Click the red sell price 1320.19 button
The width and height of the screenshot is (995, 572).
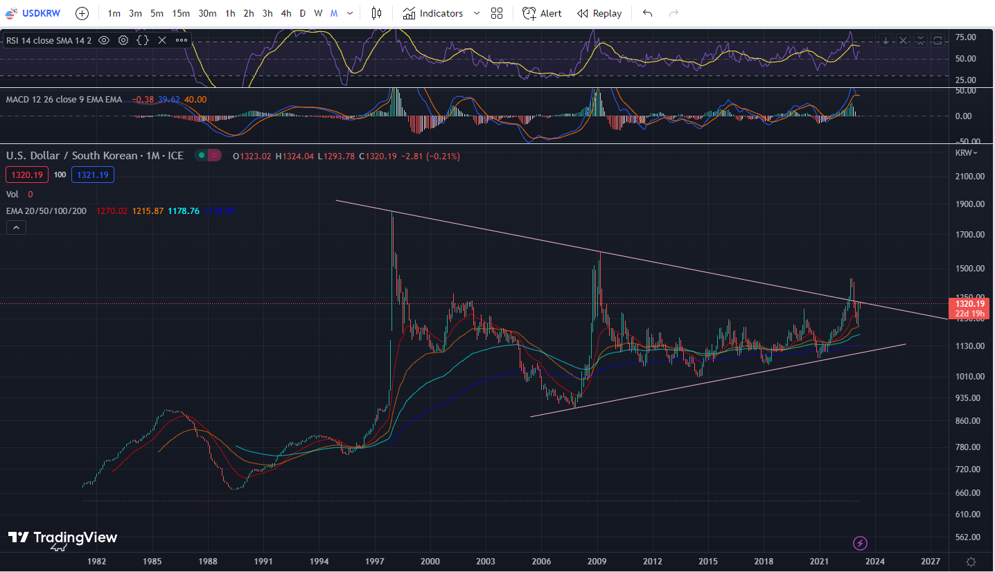[27, 175]
